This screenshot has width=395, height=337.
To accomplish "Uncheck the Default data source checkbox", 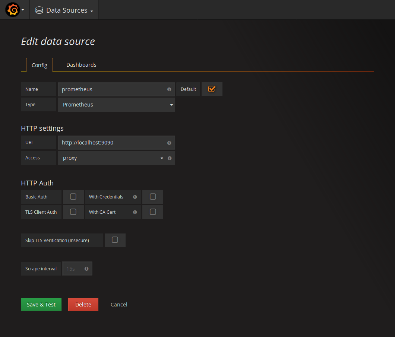I will pos(212,89).
